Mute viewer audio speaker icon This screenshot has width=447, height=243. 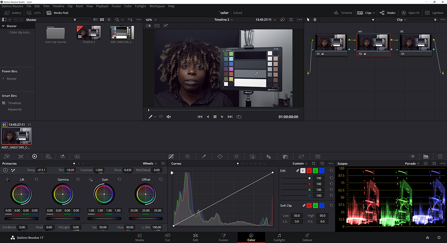pyautogui.click(x=169, y=117)
